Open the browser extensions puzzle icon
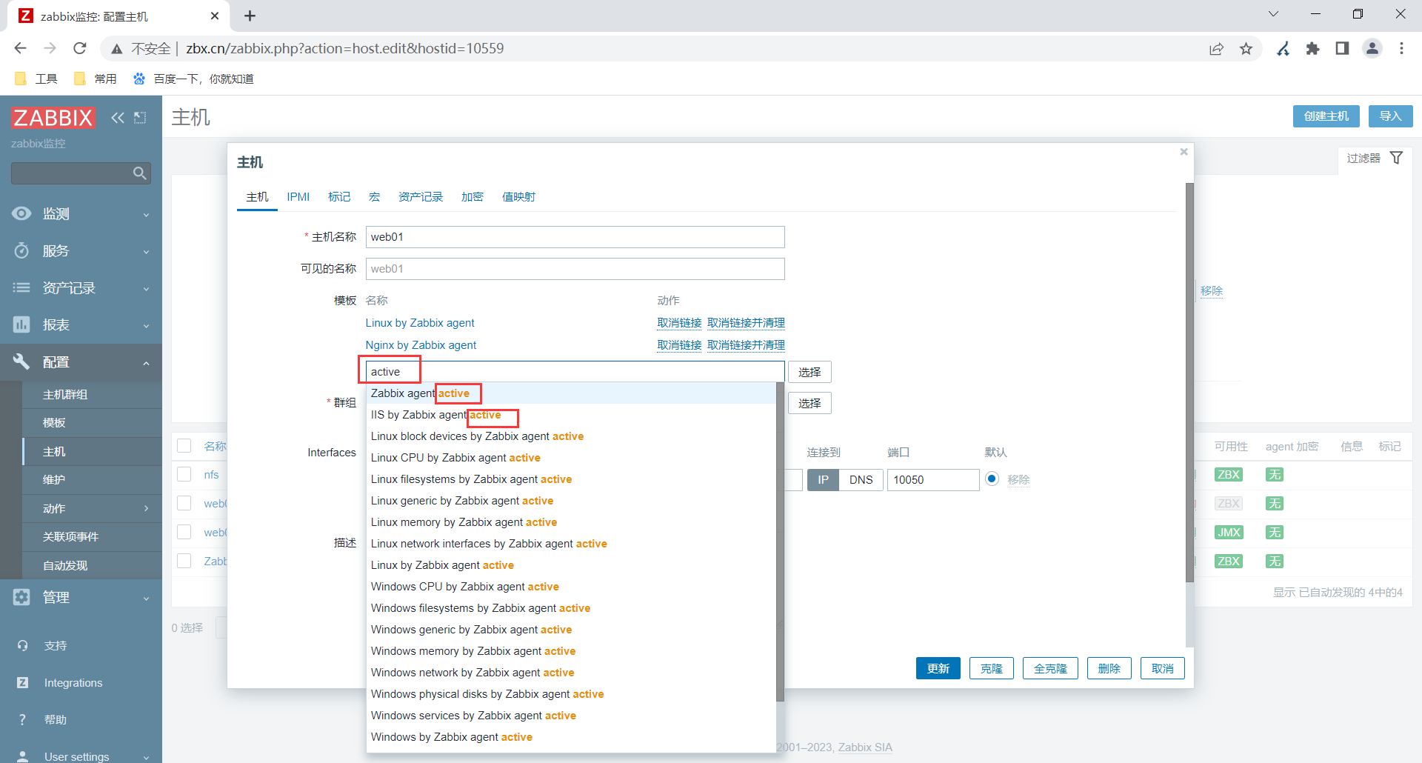This screenshot has height=763, width=1422. point(1313,48)
